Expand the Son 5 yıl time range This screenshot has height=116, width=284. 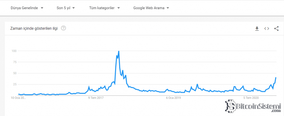65,8
